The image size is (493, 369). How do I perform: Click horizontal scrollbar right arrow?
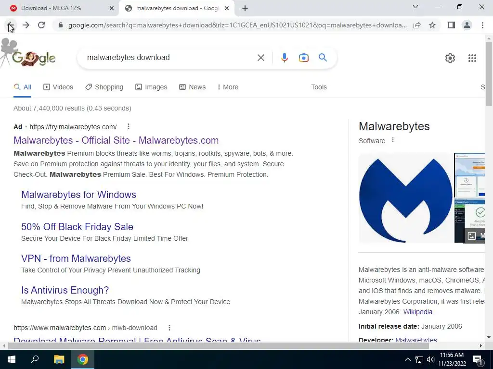[x=481, y=345]
